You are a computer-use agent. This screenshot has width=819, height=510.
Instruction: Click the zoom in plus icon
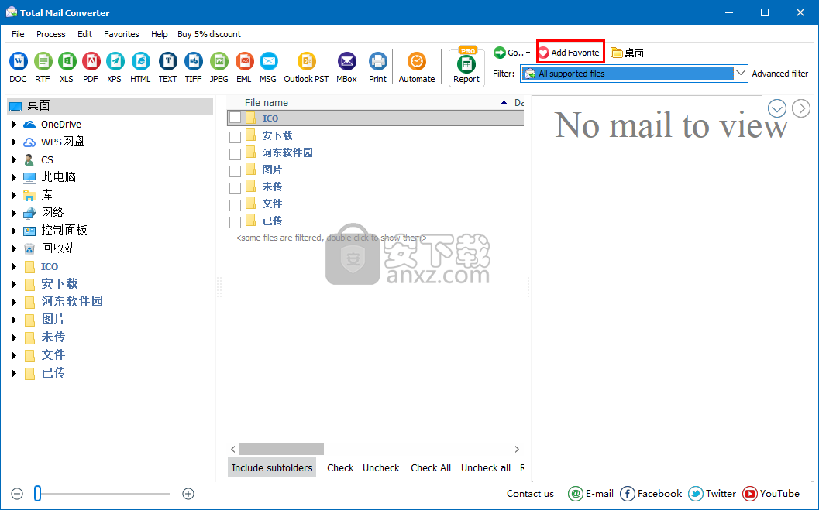[188, 493]
